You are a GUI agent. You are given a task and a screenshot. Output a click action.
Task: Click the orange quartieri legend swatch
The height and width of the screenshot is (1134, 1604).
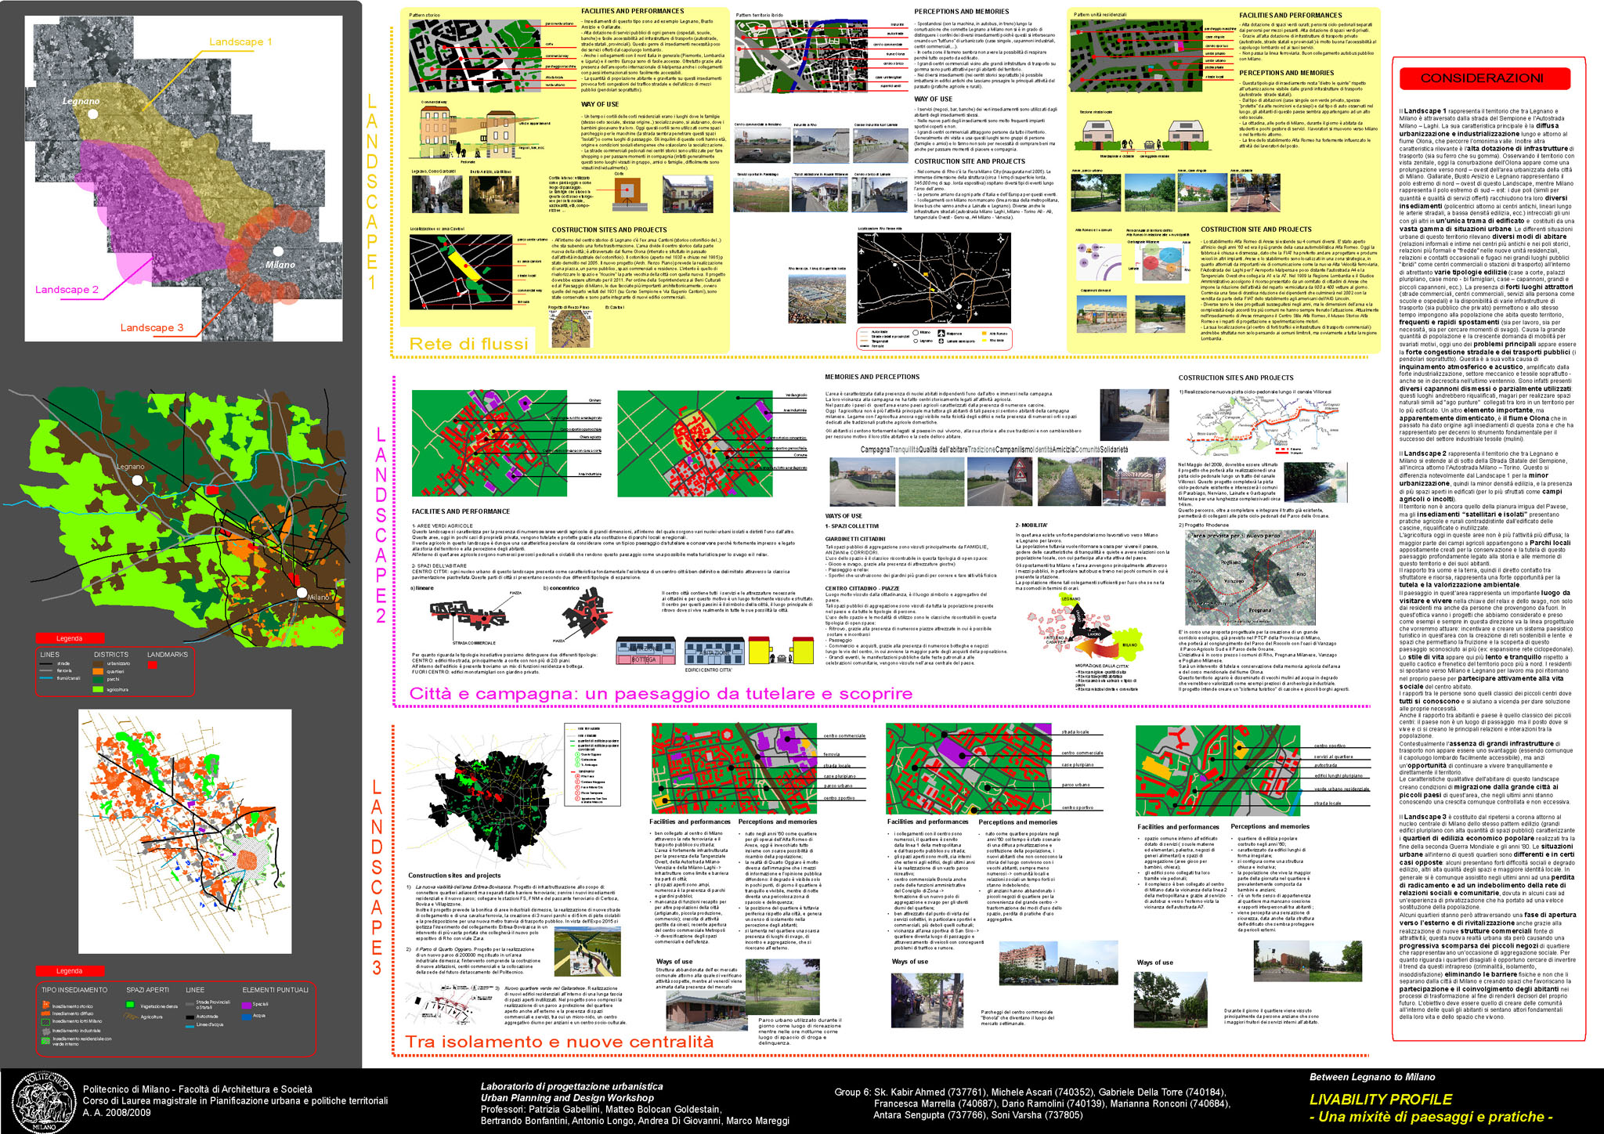[98, 671]
